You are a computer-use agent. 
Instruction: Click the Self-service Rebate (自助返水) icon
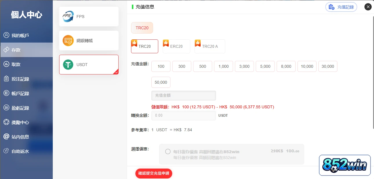(x=6, y=151)
